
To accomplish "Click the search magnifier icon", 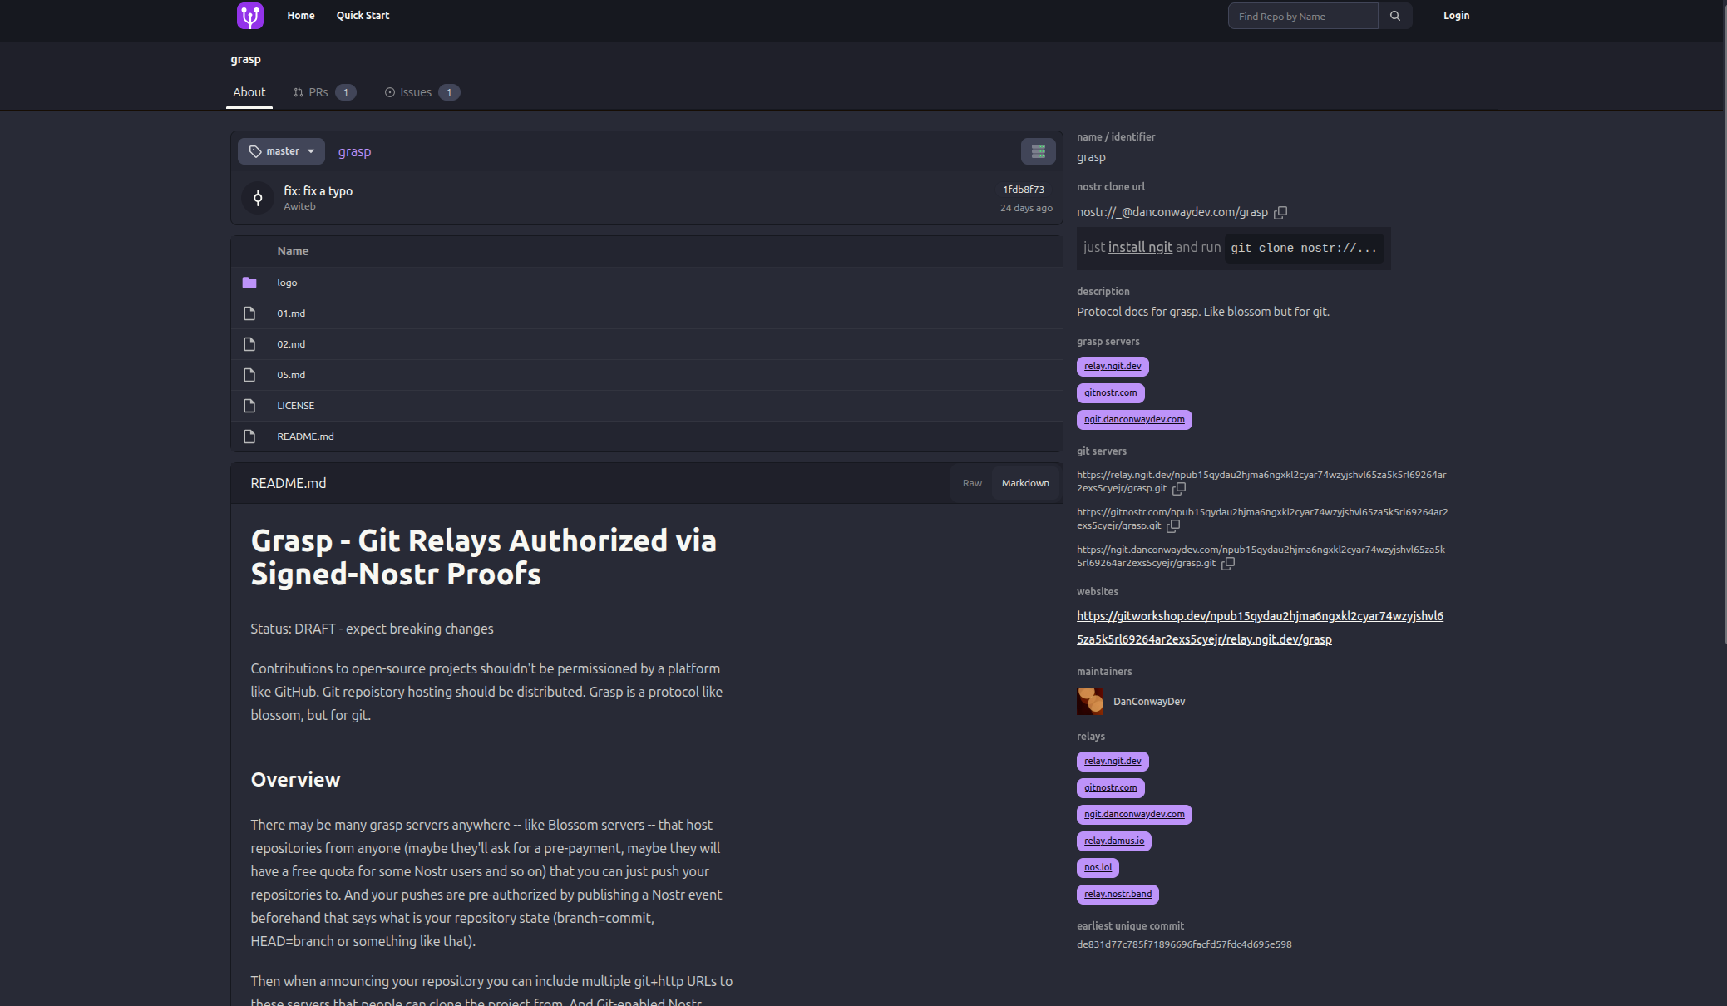I will (x=1395, y=16).
